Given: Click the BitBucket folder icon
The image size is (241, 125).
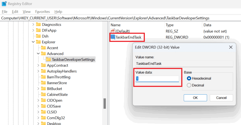Looking at the screenshot, I should point(43,88).
